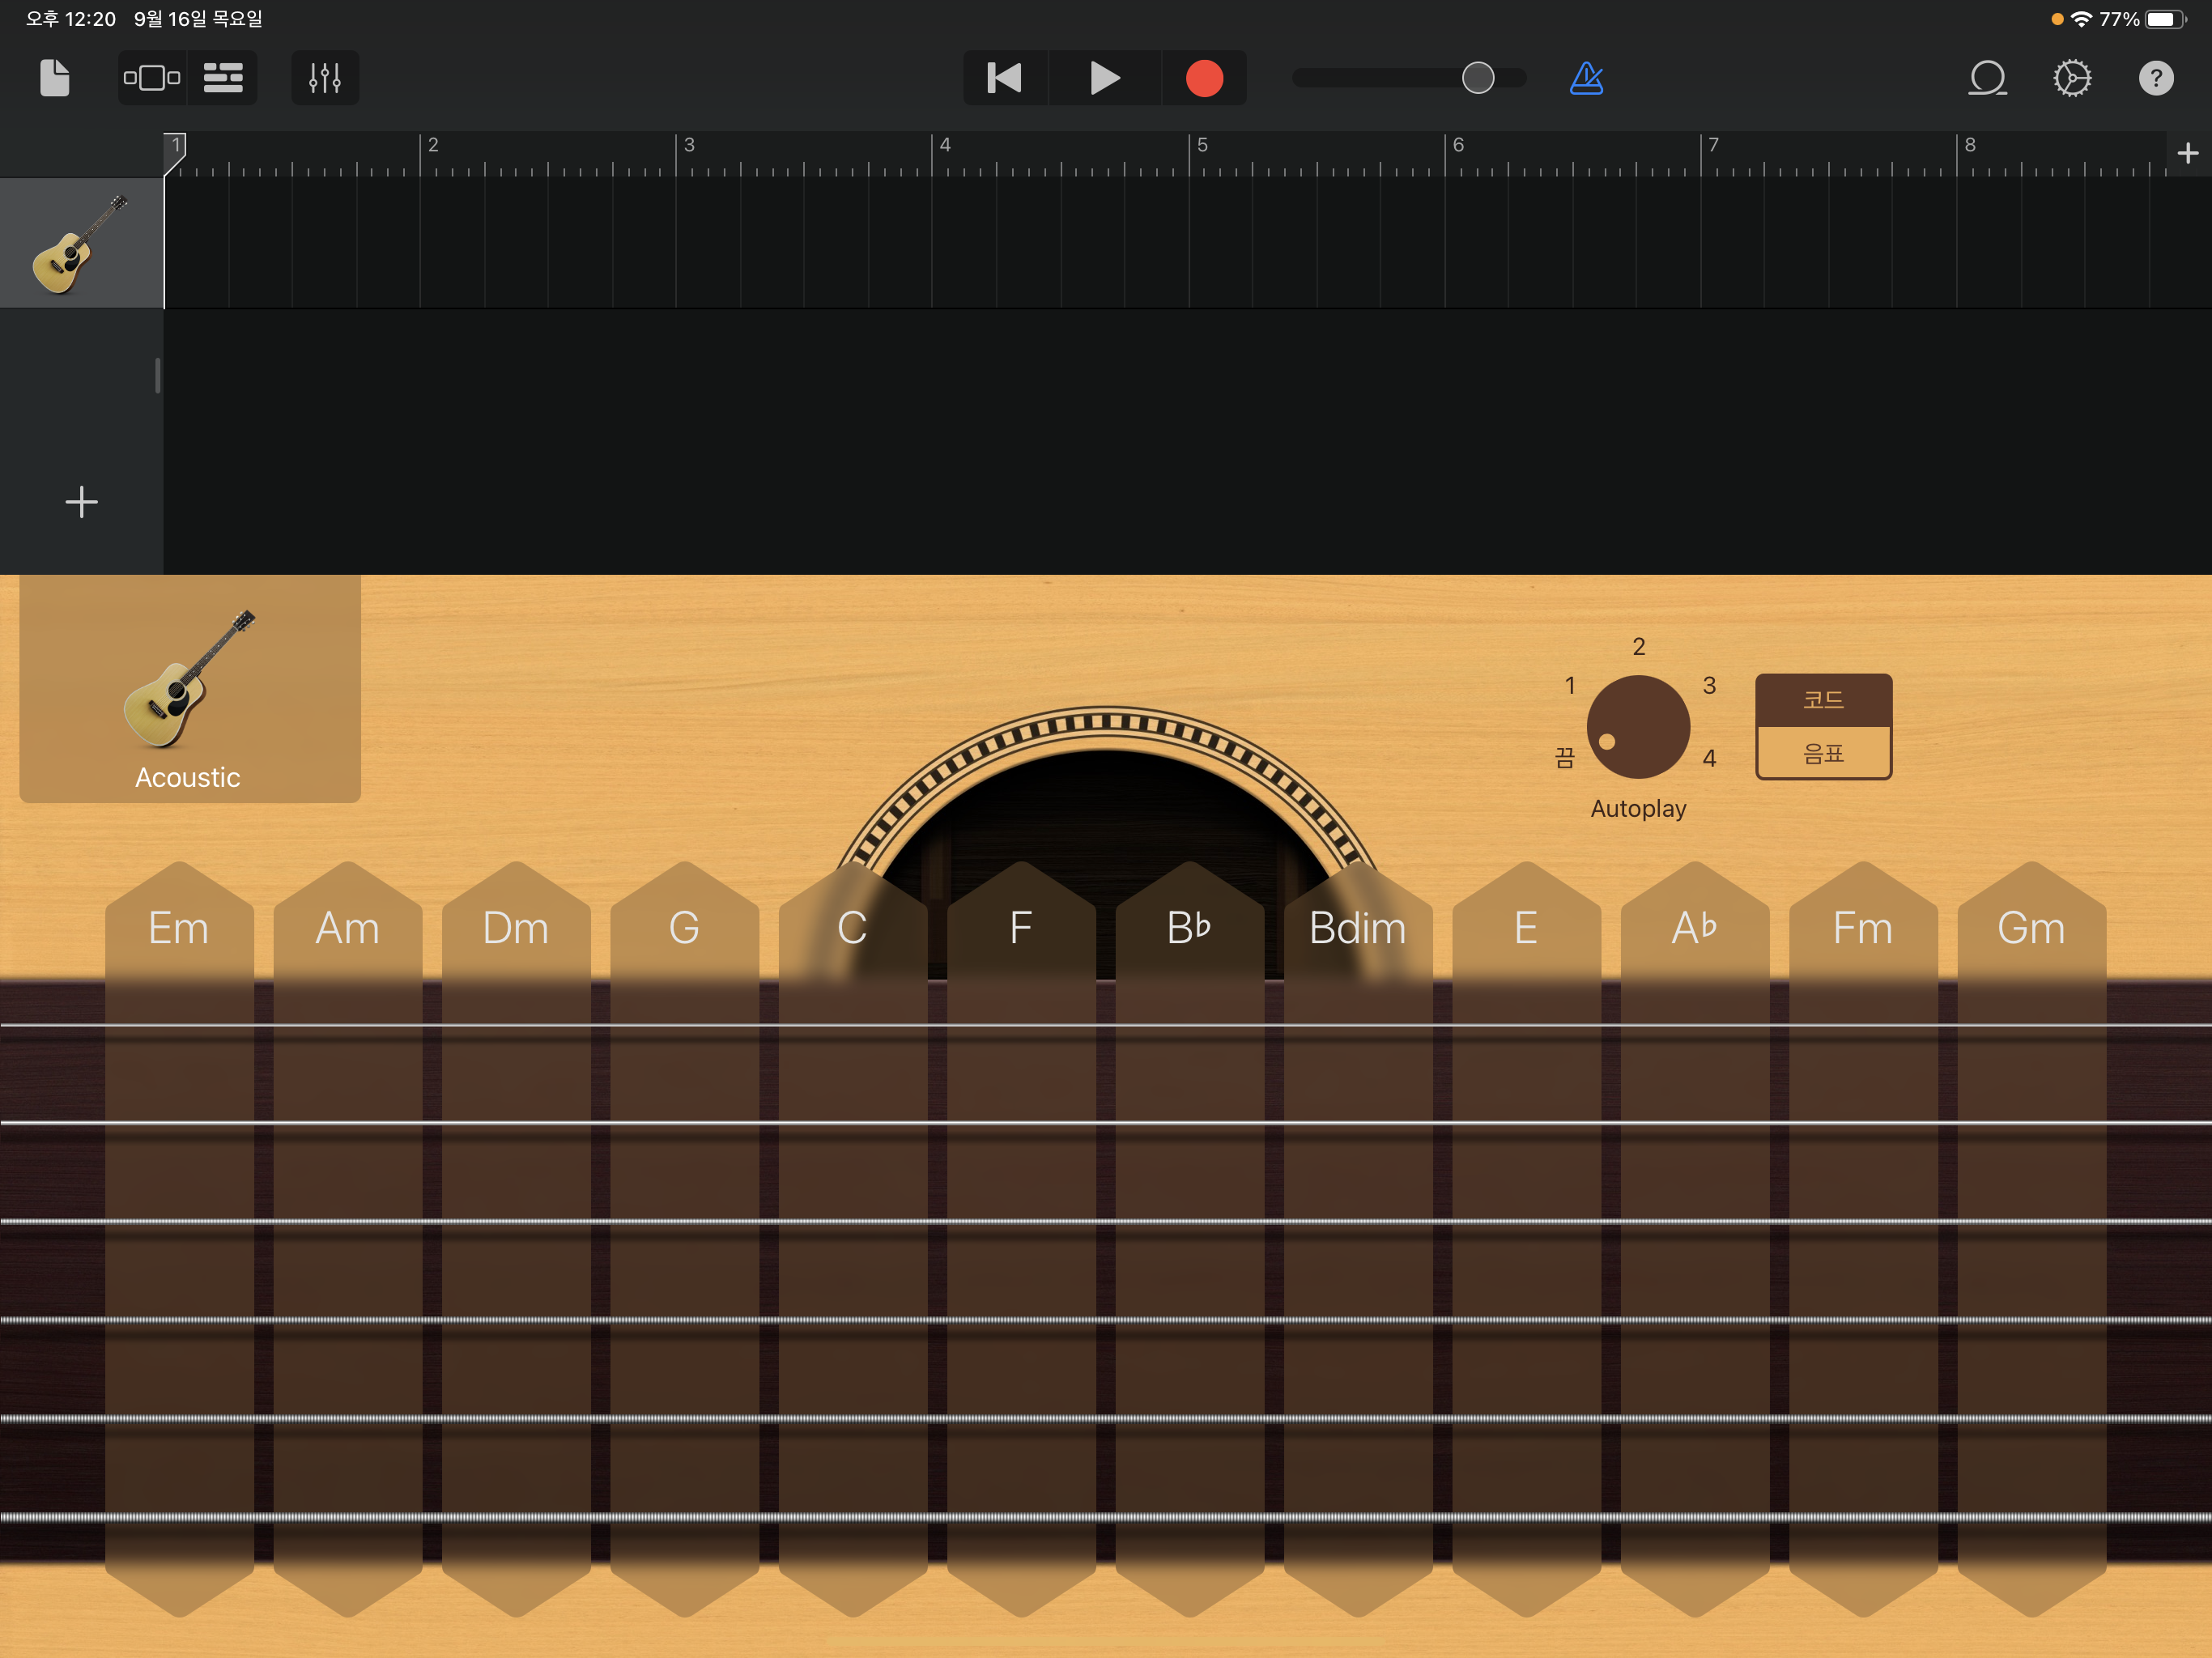This screenshot has height=1658, width=2212.
Task: Go to beginning with rewind button
Action: [1004, 78]
